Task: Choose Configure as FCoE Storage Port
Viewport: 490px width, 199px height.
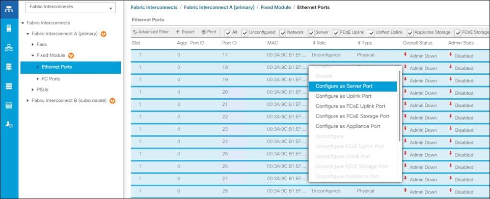Action: tap(352, 116)
